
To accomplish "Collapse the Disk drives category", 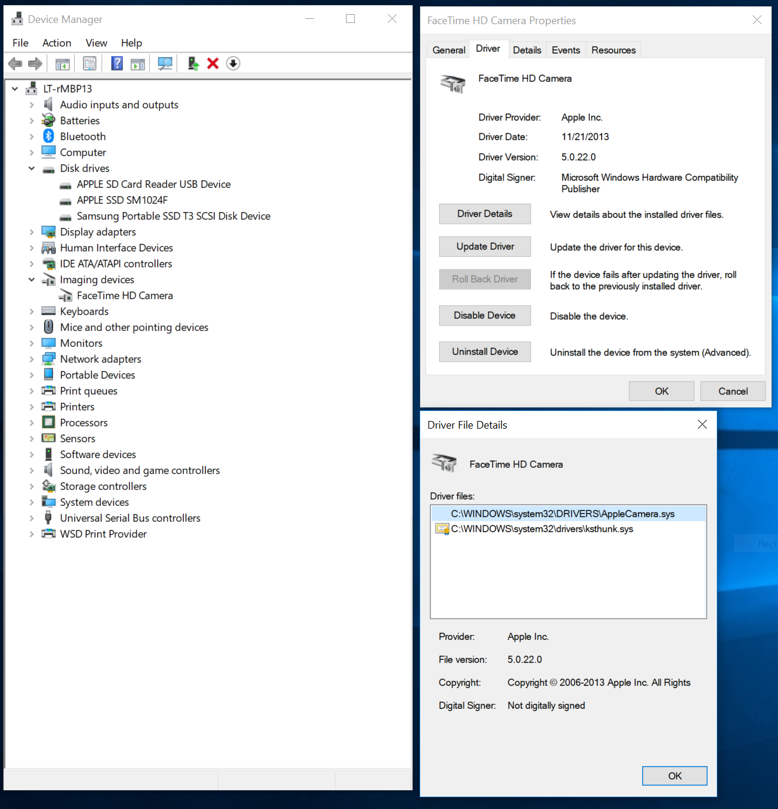I will point(32,168).
